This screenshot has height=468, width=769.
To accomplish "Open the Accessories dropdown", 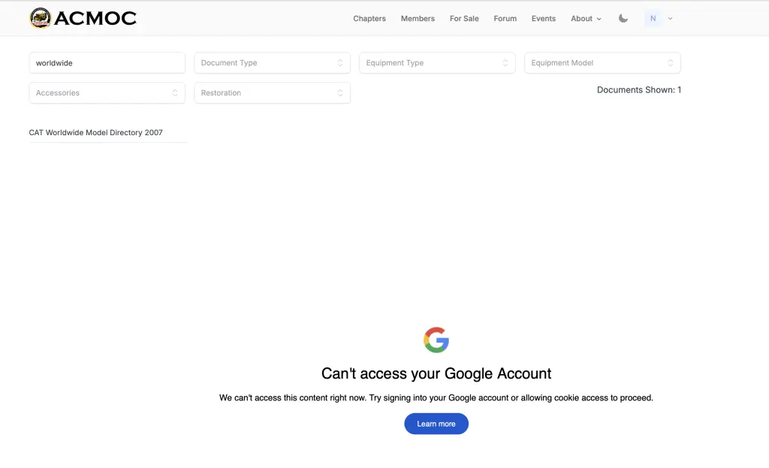I will click(107, 92).
